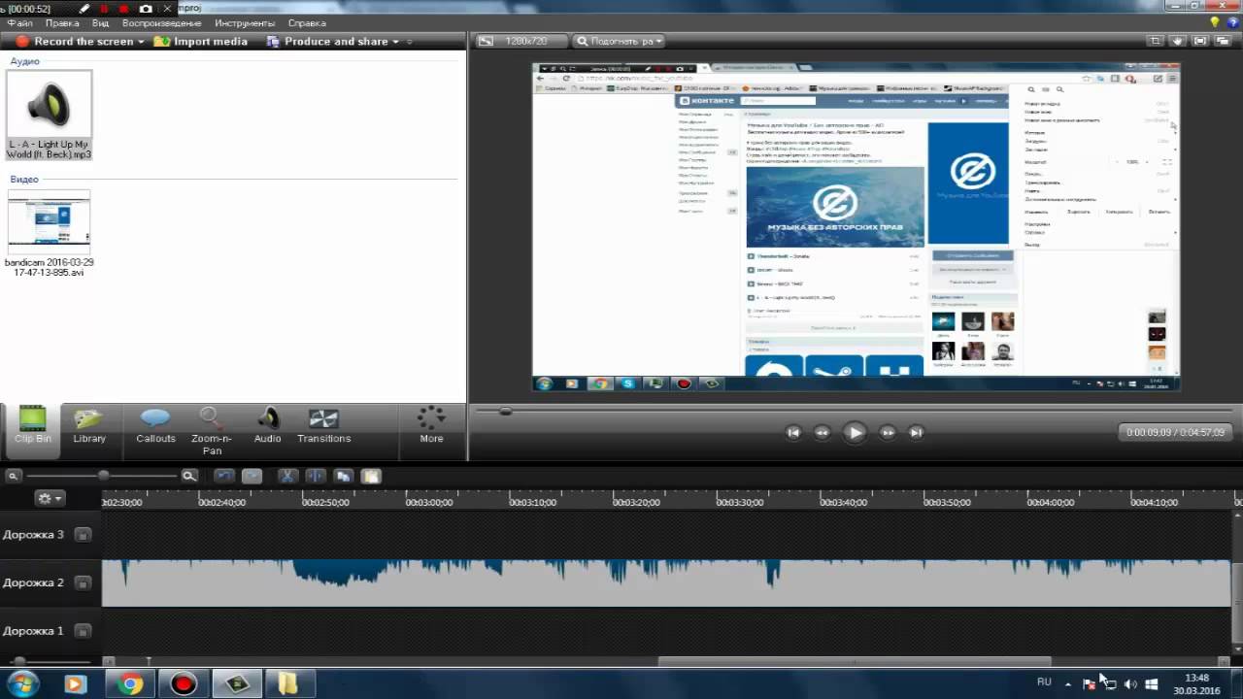Take screenshot with recorder camera icon
Screen dimensions: 1243x699
click(x=146, y=9)
